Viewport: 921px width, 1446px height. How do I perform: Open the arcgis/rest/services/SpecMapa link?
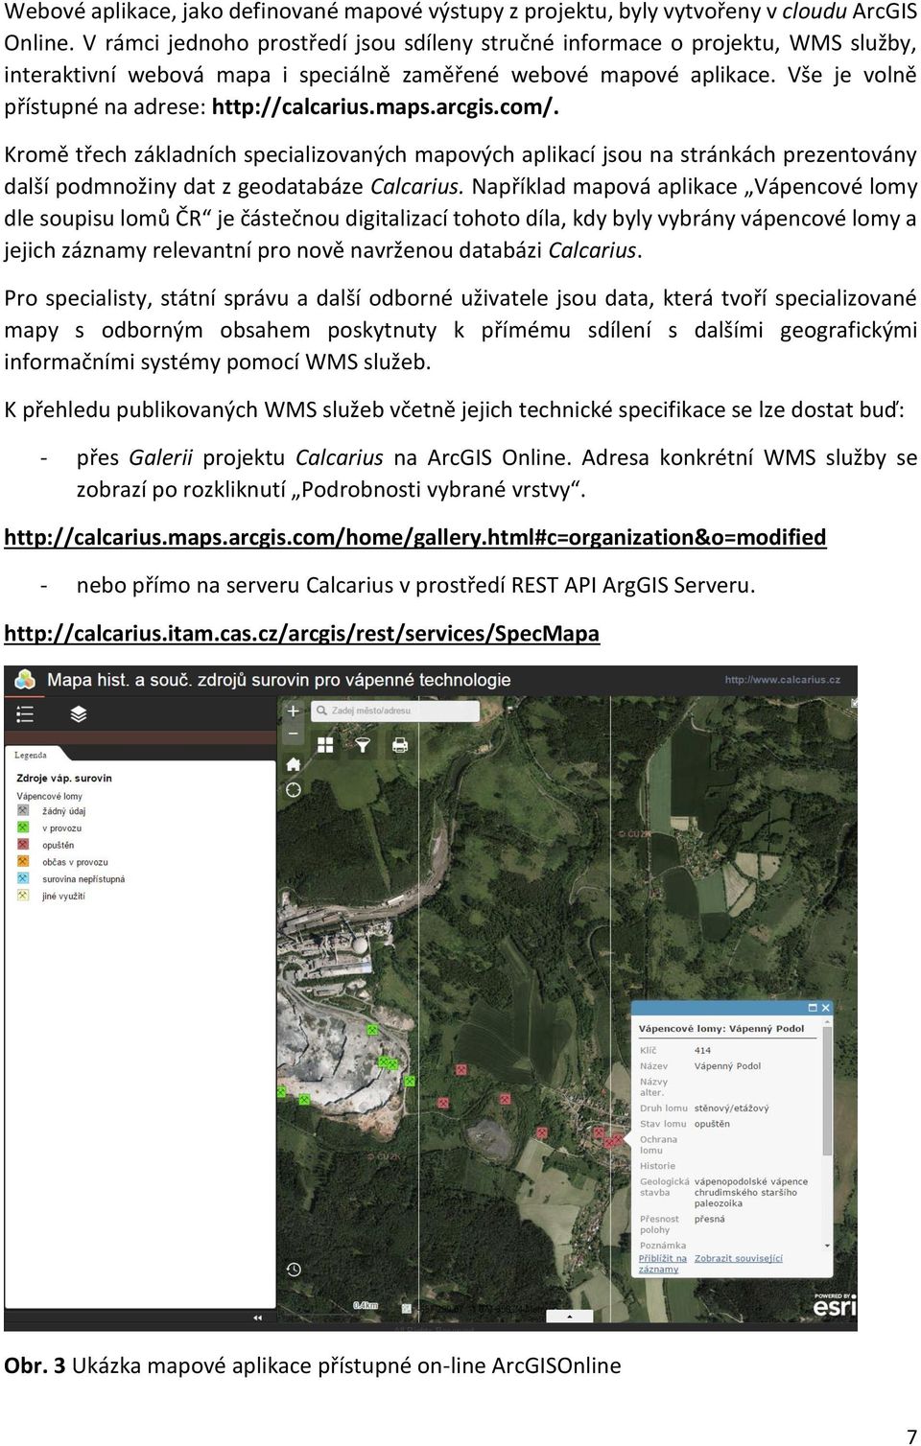(301, 633)
